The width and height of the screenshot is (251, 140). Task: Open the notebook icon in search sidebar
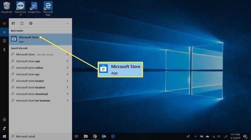tap(4, 41)
